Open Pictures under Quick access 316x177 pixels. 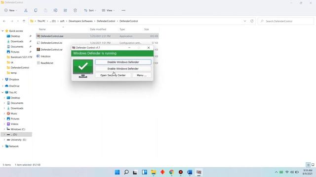(x=15, y=52)
